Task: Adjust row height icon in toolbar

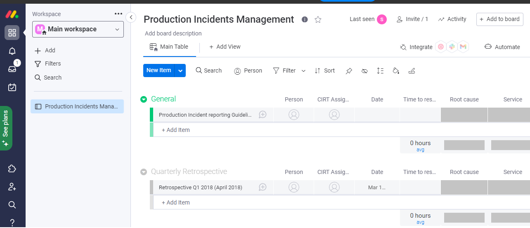Action: coord(380,71)
